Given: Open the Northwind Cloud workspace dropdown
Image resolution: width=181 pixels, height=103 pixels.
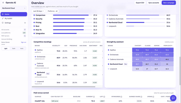Looking at the screenshot, I should pos(14,8).
